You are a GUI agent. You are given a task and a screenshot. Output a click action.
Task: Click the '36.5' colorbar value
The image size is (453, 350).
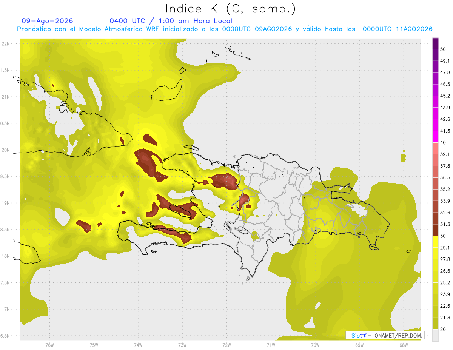click(x=445, y=177)
